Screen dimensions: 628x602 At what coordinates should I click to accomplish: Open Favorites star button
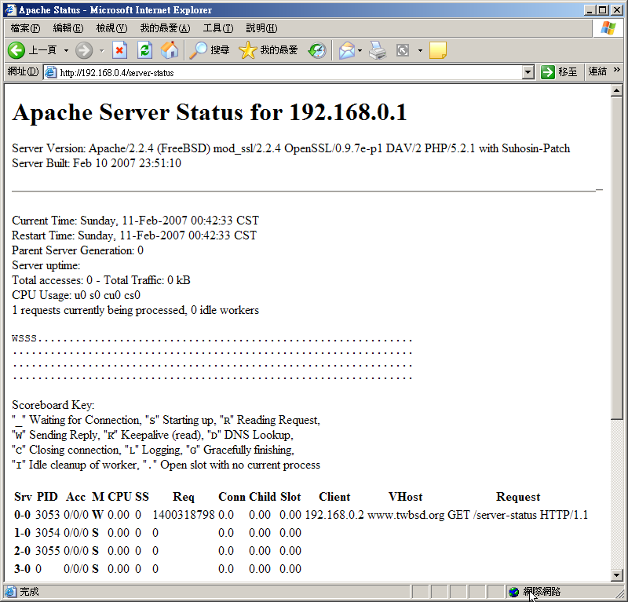268,50
